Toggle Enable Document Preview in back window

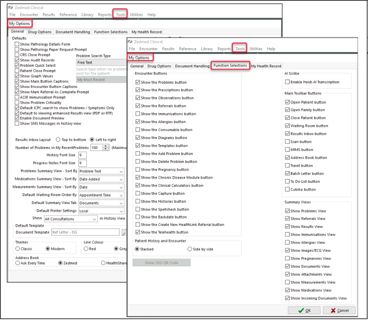click(x=17, y=118)
